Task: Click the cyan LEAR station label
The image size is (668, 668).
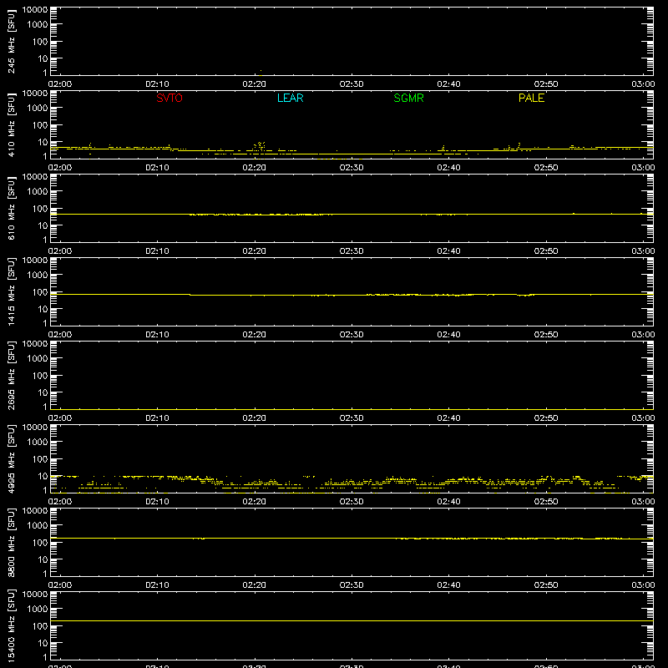Action: (x=290, y=98)
